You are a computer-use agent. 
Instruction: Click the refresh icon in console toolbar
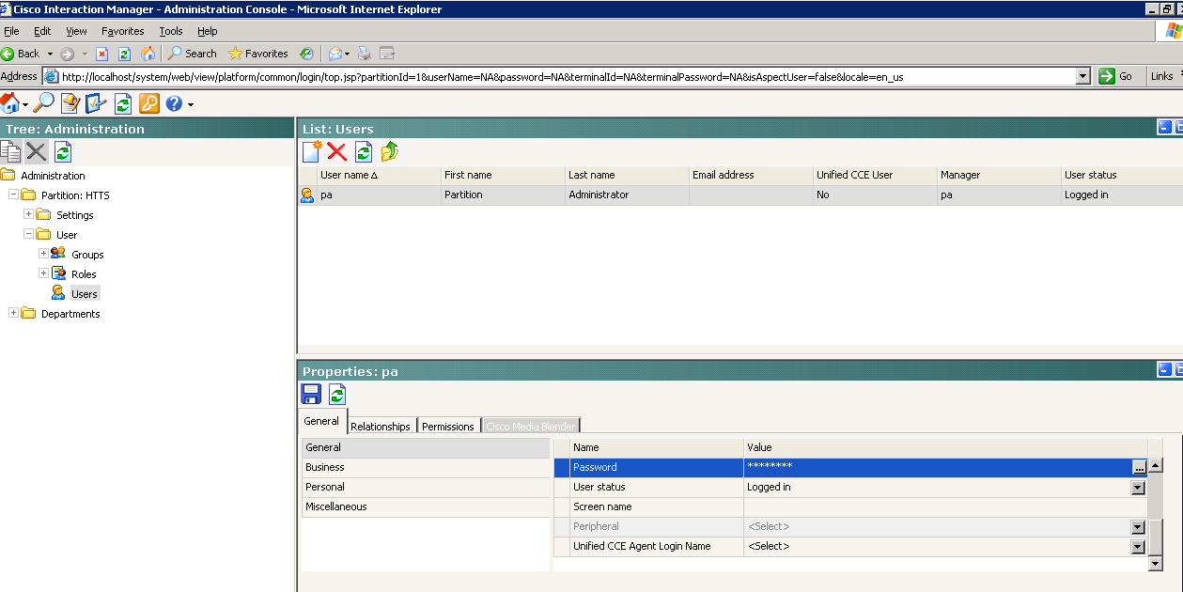122,103
